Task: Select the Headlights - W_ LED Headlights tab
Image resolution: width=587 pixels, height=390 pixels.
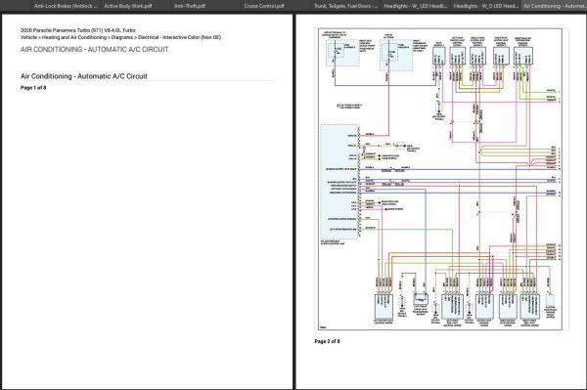Action: pyautogui.click(x=416, y=6)
